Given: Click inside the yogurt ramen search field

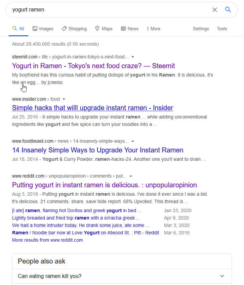Looking at the screenshot, I should click(108, 10).
